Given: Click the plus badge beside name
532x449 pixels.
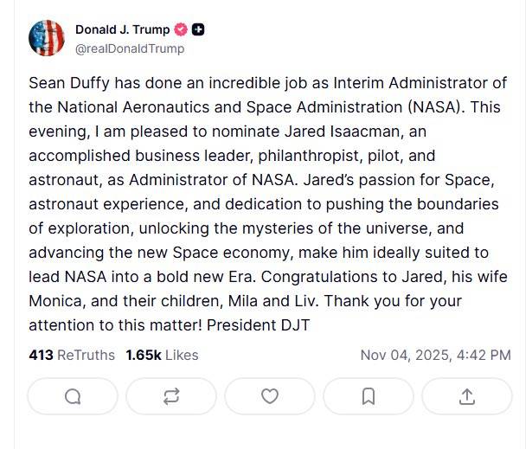Looking at the screenshot, I should [198, 30].
